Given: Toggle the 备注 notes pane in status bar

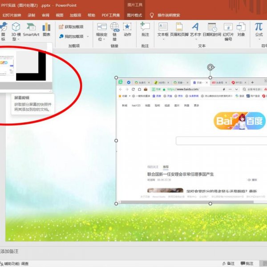Looking at the screenshot, I should click(x=247, y=263).
